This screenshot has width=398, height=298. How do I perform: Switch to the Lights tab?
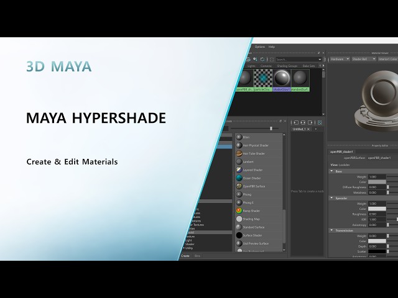[251, 66]
